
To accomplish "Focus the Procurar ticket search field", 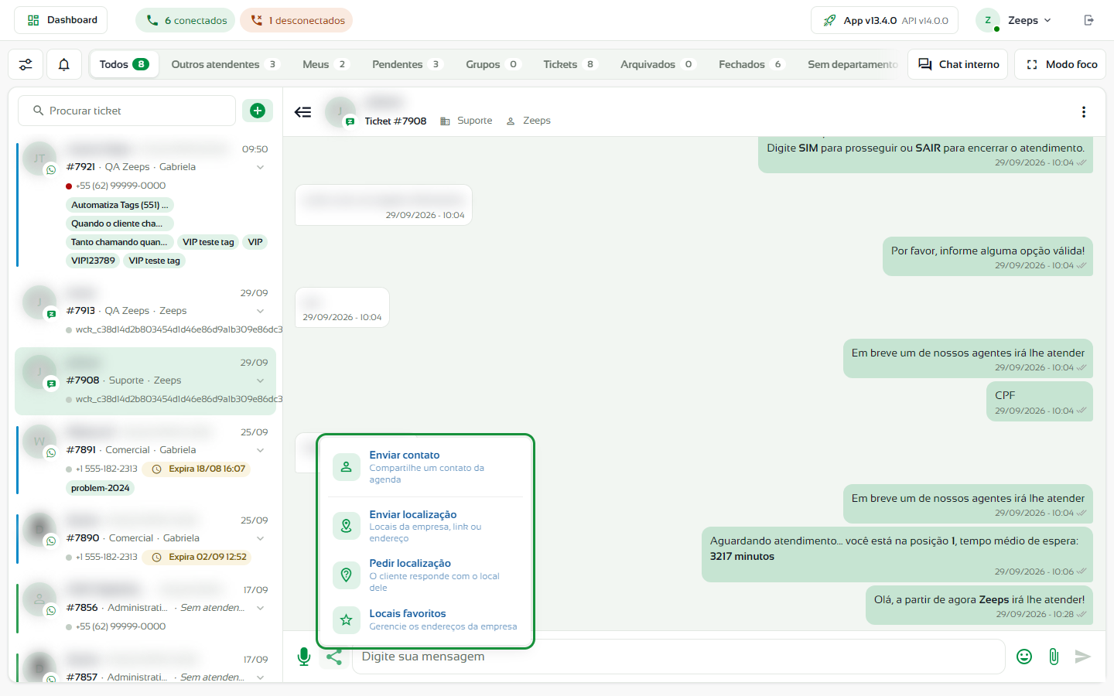I will click(127, 111).
